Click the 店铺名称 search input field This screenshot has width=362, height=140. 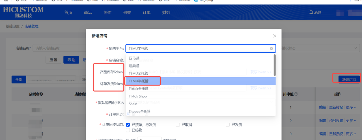point(59,48)
